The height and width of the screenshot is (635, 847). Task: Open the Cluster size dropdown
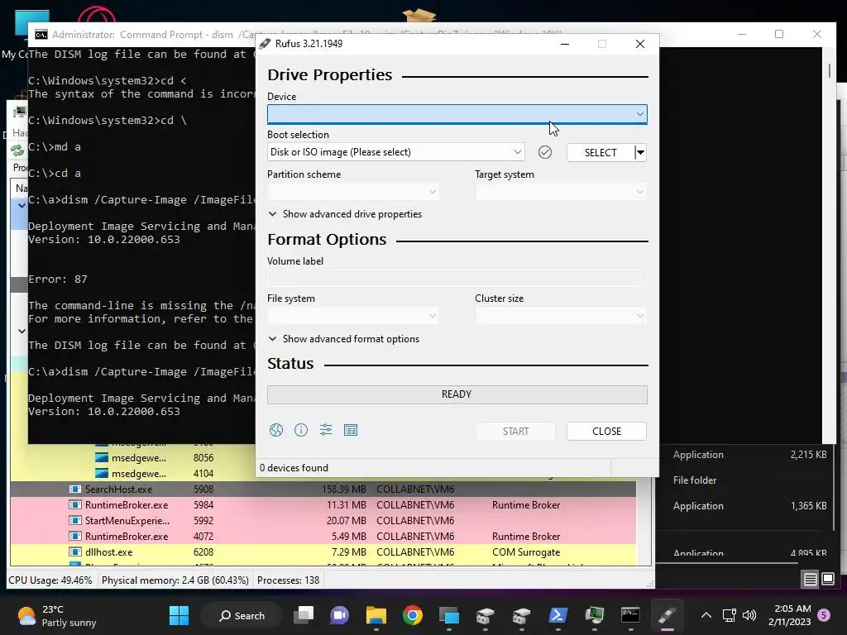click(561, 315)
